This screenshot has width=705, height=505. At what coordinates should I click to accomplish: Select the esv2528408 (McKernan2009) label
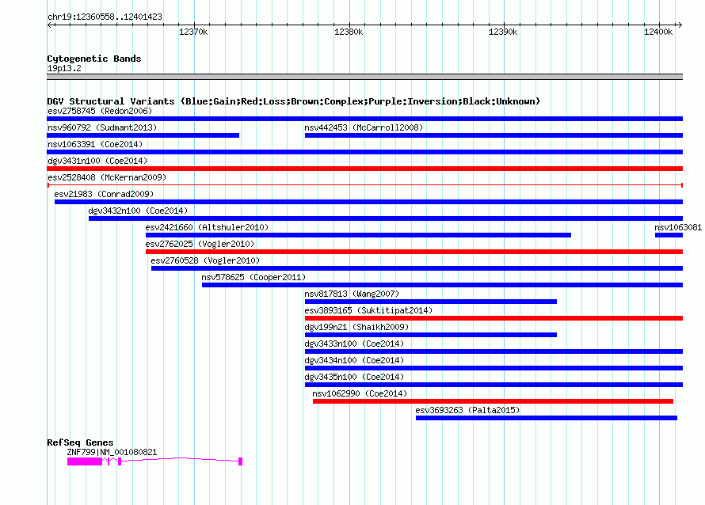(107, 177)
